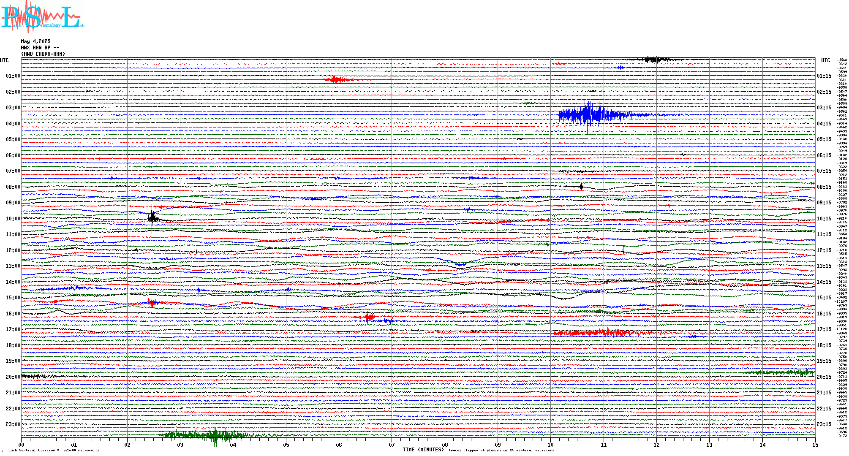The width and height of the screenshot is (849, 456).
Task: Click the left hour label "08:00"
Action: tap(13, 187)
